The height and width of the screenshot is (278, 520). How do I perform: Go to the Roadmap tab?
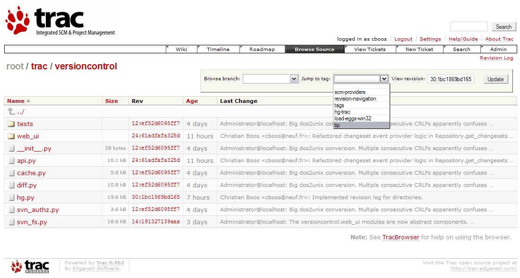(262, 49)
